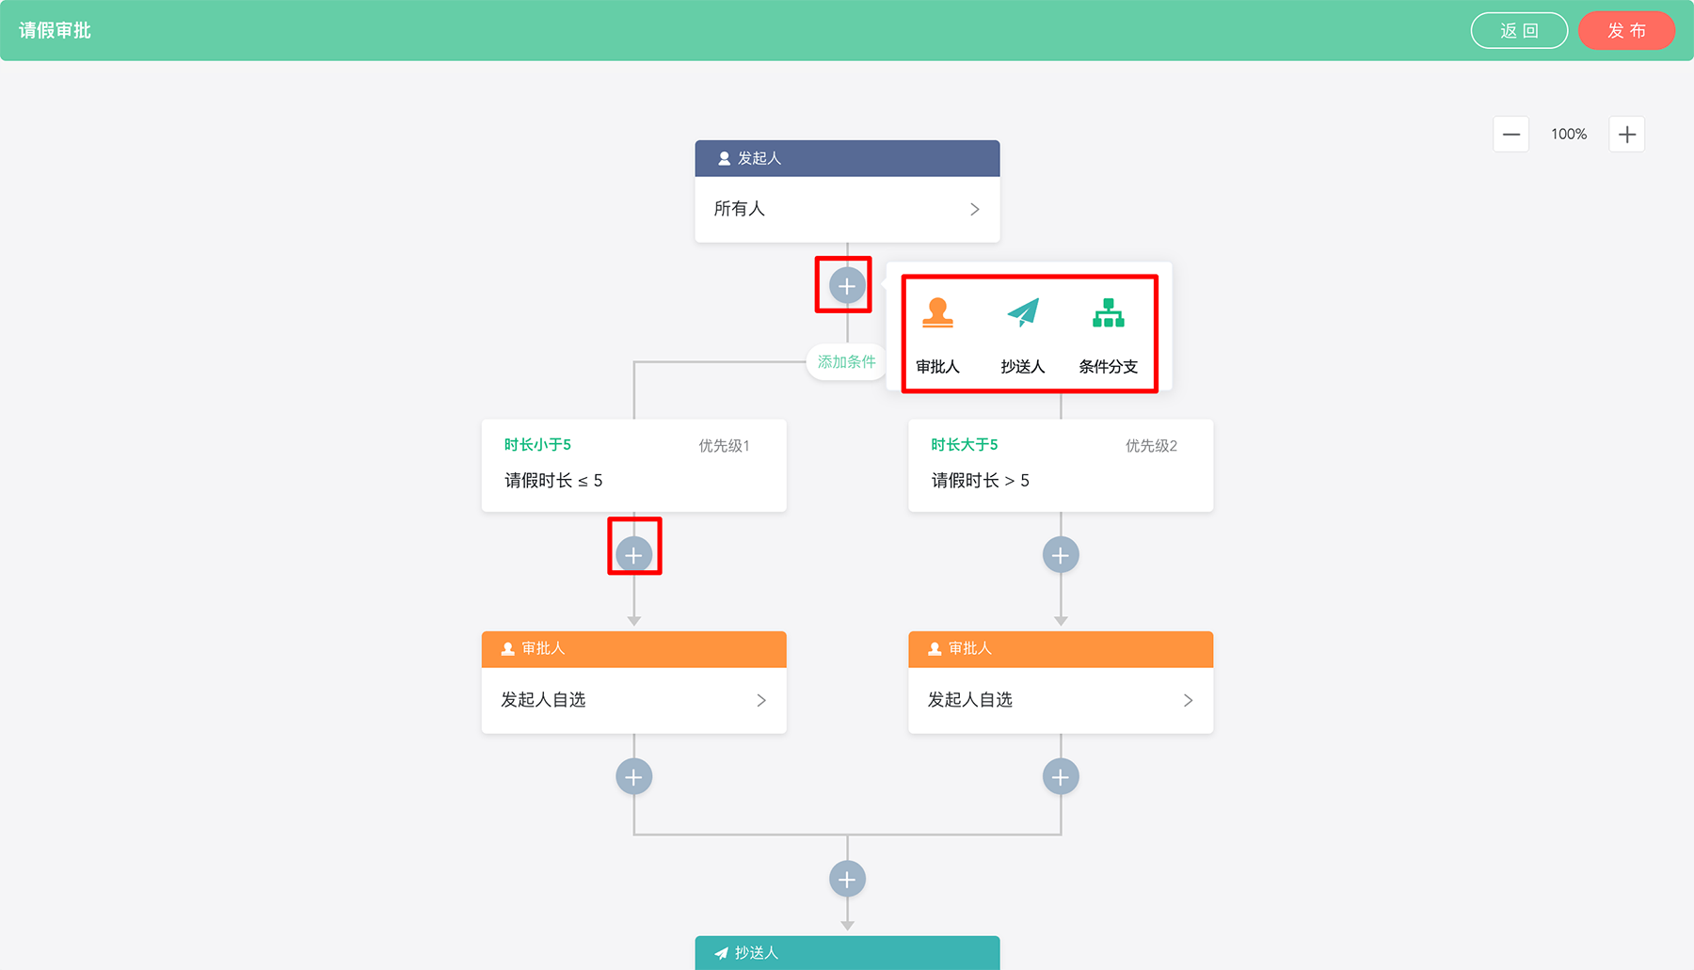Screen dimensions: 1694x970
Task: Click the 请假审批 page title
Action: (x=55, y=31)
